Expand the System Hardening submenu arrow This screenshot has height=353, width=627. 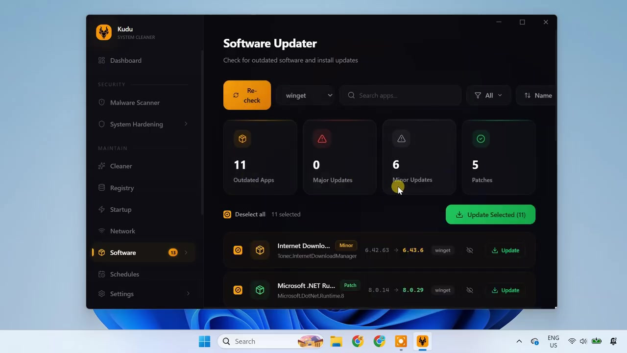point(186,124)
